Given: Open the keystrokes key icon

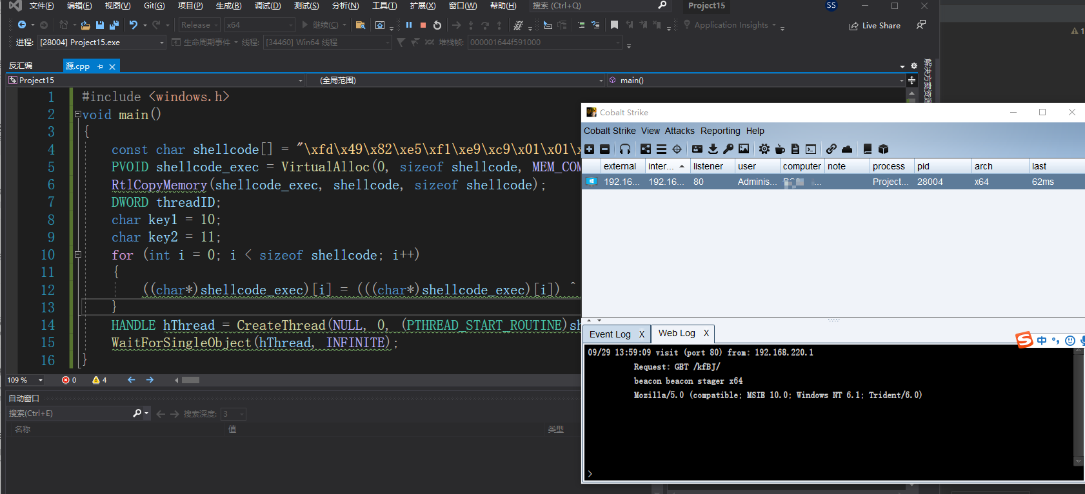Looking at the screenshot, I should click(728, 149).
